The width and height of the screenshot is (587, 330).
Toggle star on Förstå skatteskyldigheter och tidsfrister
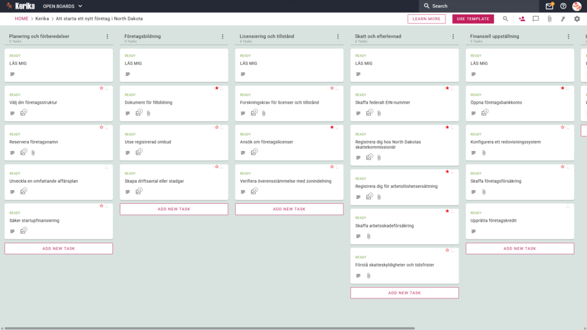pos(447,250)
